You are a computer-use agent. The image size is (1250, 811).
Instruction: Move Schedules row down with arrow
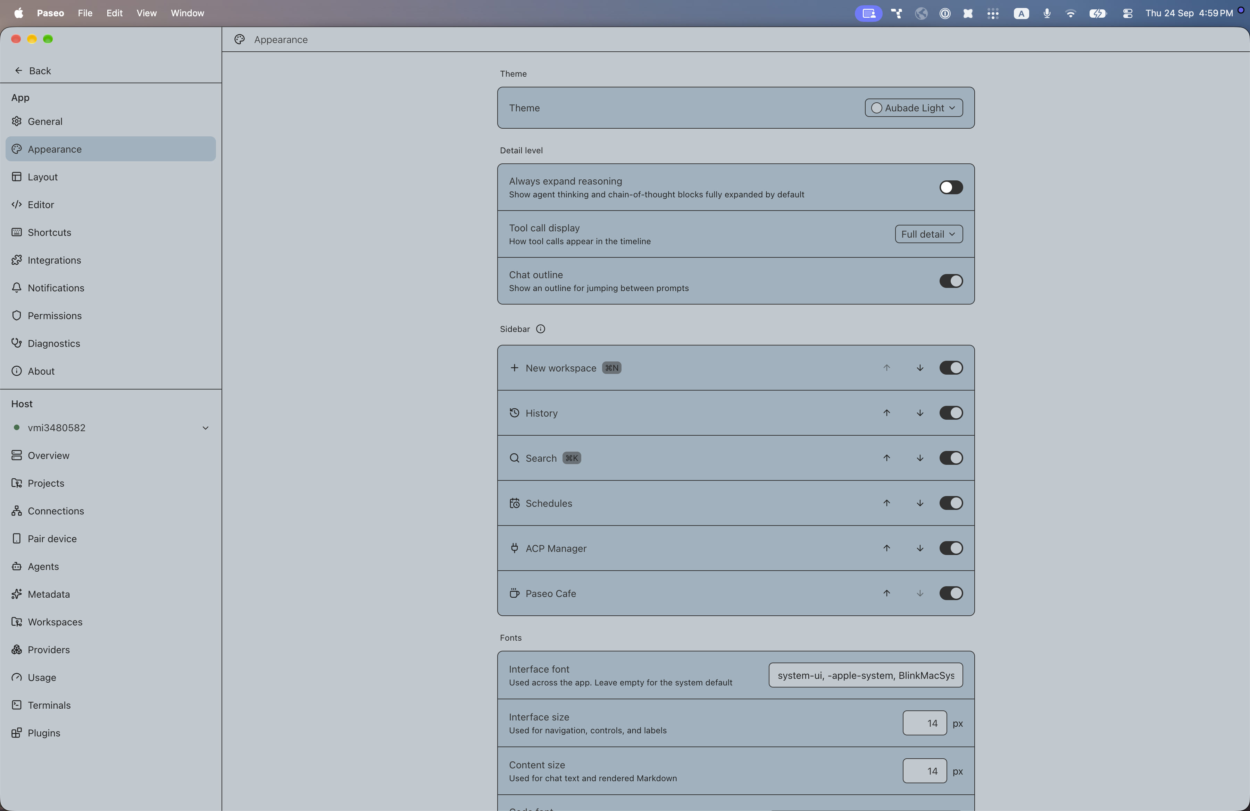(920, 503)
